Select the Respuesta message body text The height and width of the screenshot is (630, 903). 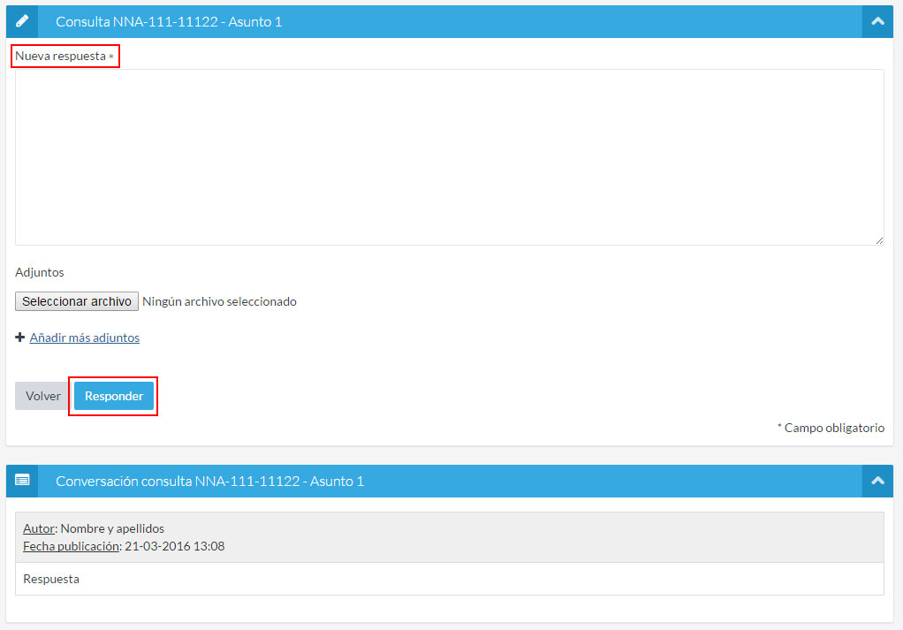click(51, 579)
